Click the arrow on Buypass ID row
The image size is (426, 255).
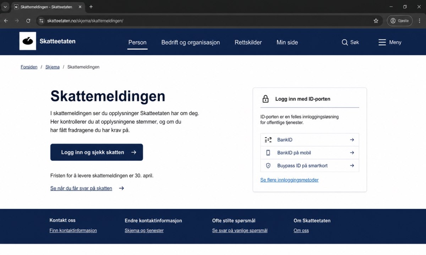(352, 165)
